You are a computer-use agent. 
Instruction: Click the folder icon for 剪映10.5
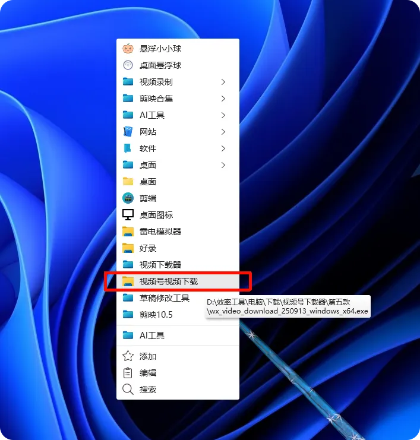[128, 315]
